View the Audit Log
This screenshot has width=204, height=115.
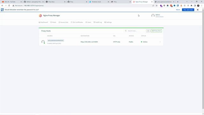tap(98, 22)
